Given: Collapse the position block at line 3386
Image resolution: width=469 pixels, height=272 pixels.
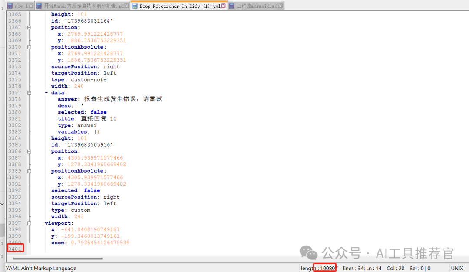Looking at the screenshot, I should tap(29, 151).
